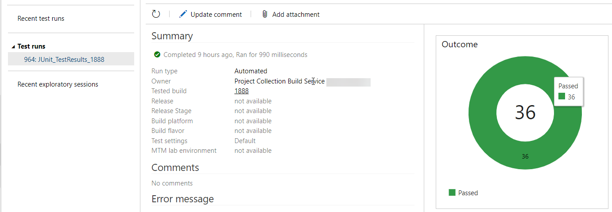Click the pencil icon for Update comment

tap(183, 14)
